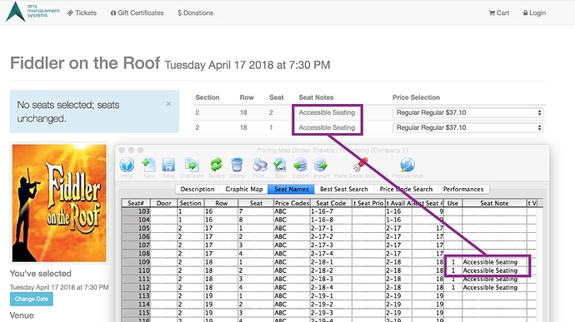The image size is (575, 322).
Task: Click the Seat Notes header on the web page
Action: pos(316,97)
